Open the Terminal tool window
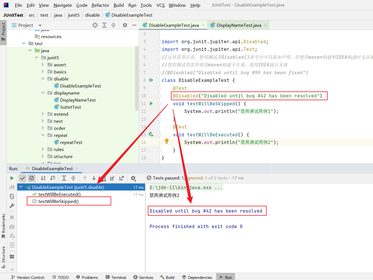 pos(116,277)
